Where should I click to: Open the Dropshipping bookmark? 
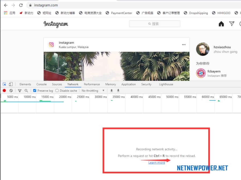coord(196,13)
